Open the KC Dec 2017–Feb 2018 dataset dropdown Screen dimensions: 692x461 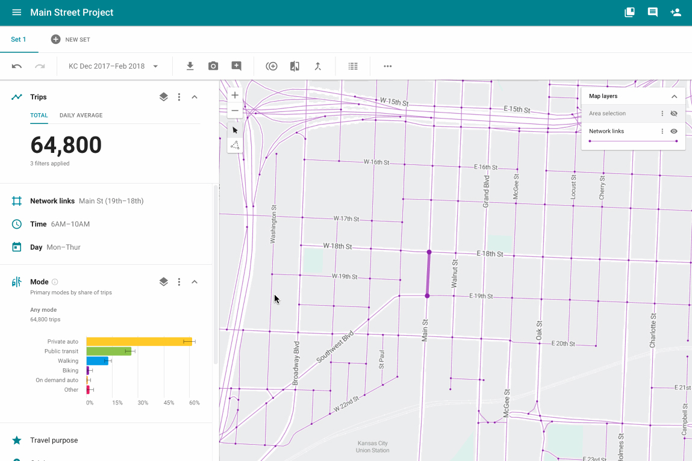coord(113,66)
